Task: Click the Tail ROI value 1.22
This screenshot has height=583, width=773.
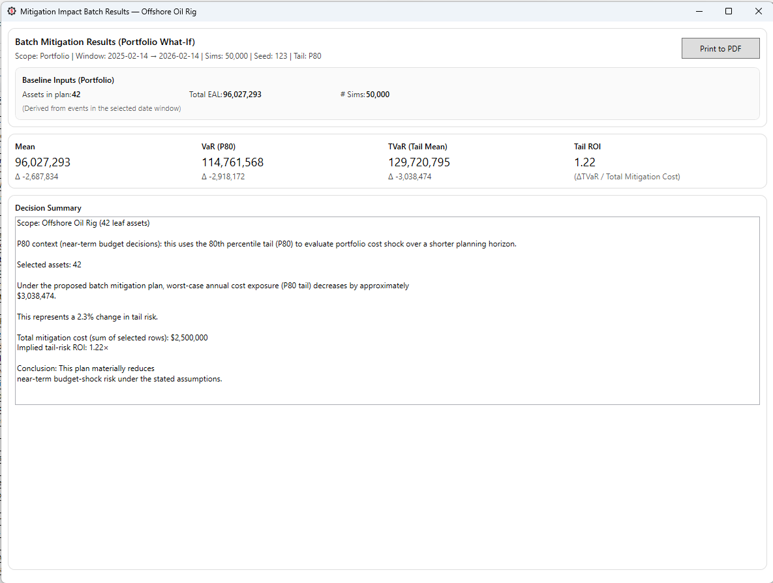Action: point(584,162)
